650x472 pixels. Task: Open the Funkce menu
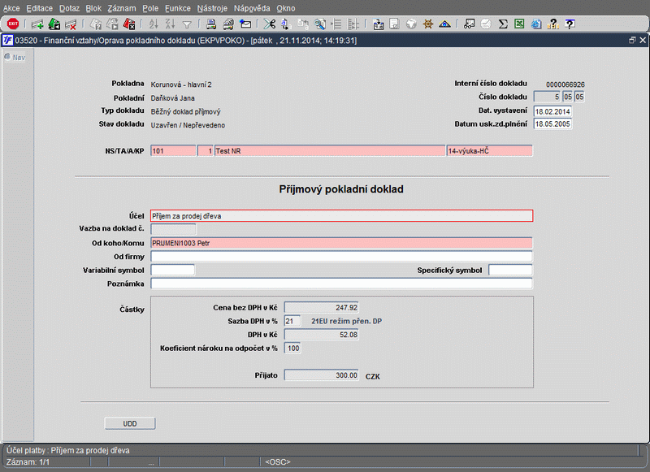point(178,8)
